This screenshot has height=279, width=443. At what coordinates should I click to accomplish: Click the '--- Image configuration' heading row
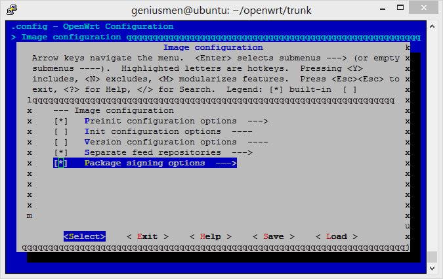pyautogui.click(x=114, y=111)
